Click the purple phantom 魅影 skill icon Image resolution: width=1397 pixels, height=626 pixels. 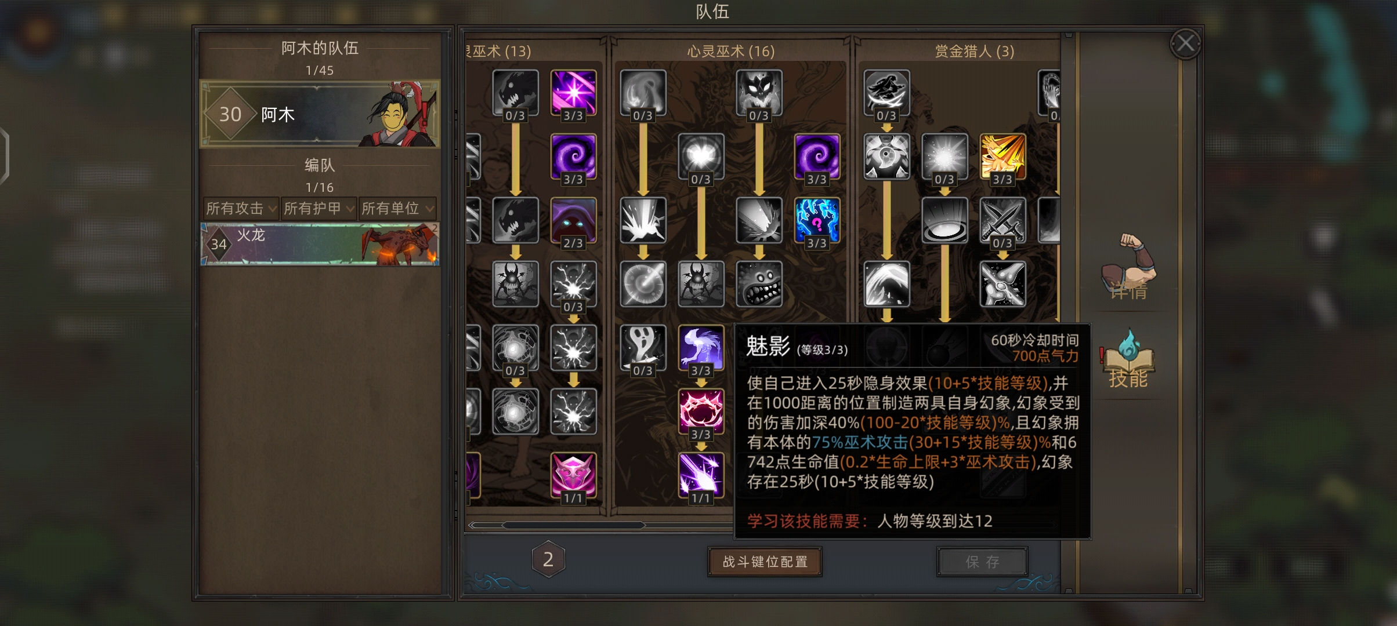pyautogui.click(x=701, y=348)
